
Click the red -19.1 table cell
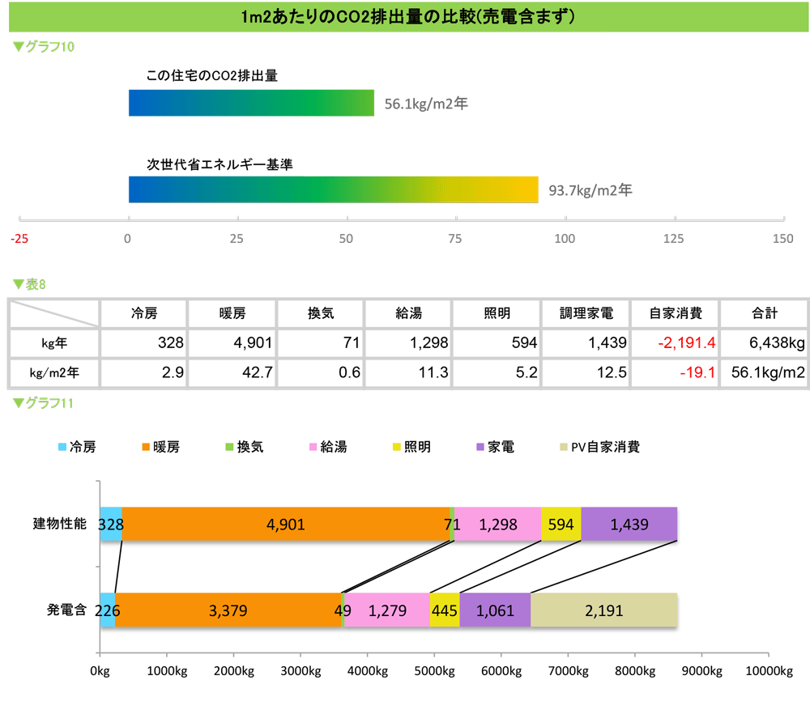pos(676,372)
